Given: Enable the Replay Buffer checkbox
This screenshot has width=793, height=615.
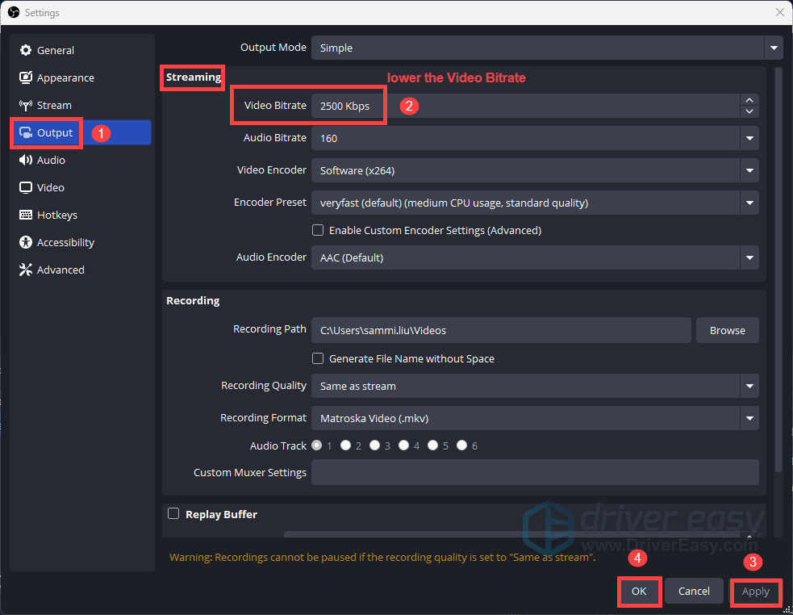Looking at the screenshot, I should [x=173, y=513].
